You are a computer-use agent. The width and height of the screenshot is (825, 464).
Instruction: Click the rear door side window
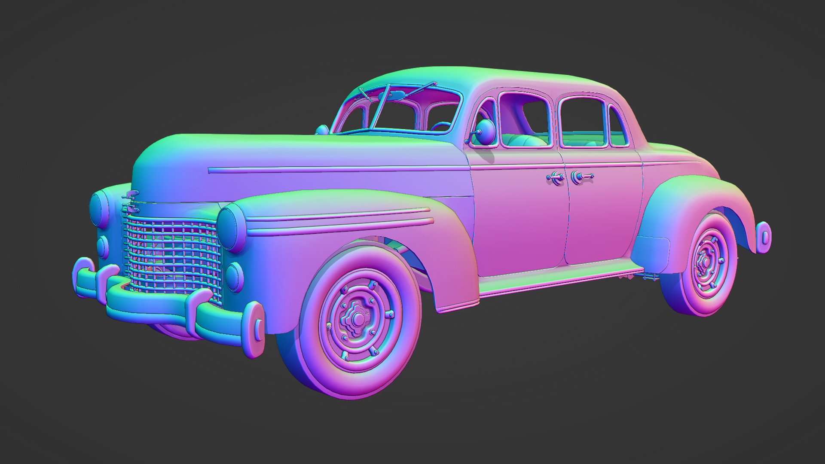tap(584, 121)
